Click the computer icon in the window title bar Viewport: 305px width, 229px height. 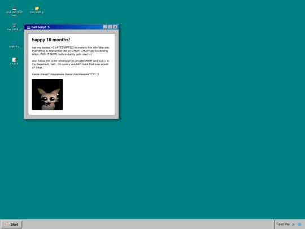(x=28, y=27)
